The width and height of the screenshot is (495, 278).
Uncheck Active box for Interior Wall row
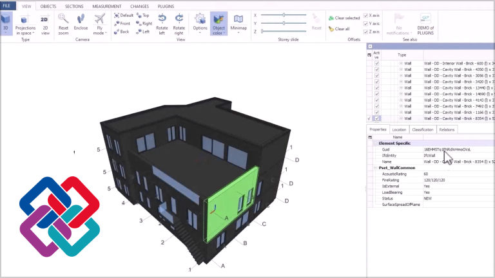pos(376,63)
